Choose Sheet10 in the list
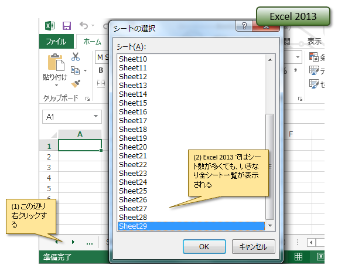Image resolution: width=338 pixels, height=268 pixels. (191, 59)
